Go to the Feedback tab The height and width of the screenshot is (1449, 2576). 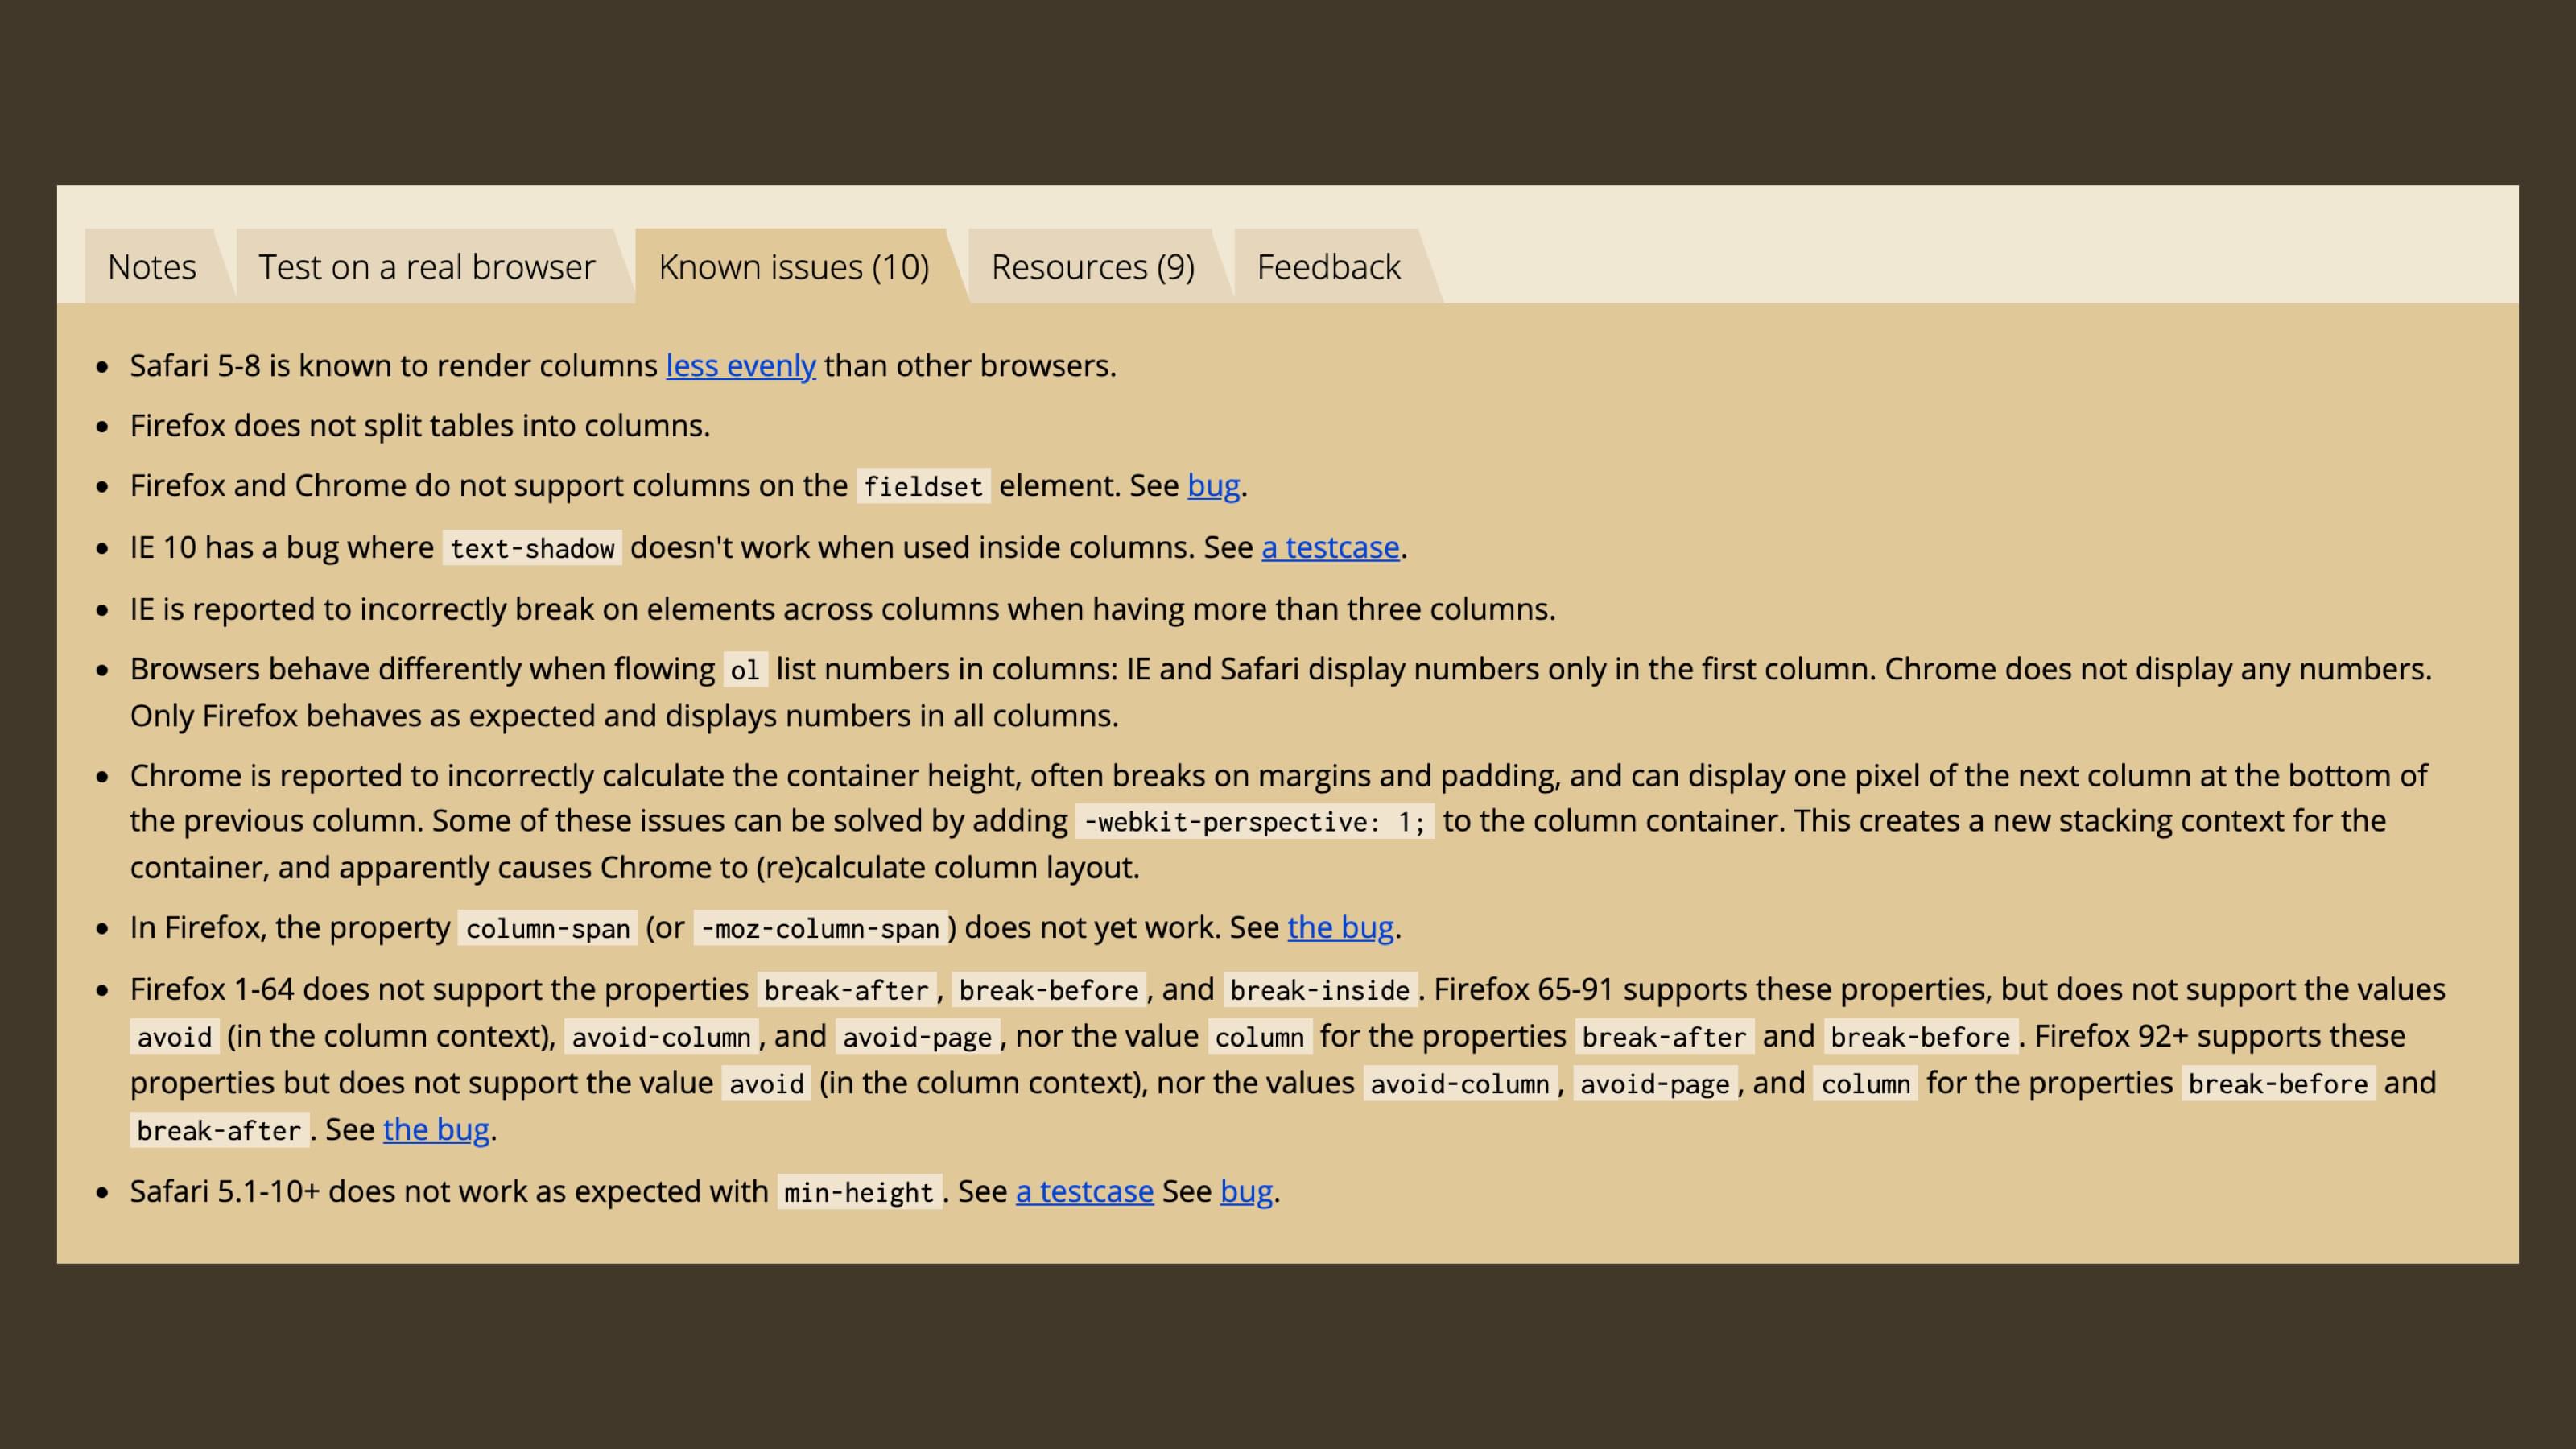click(1328, 267)
